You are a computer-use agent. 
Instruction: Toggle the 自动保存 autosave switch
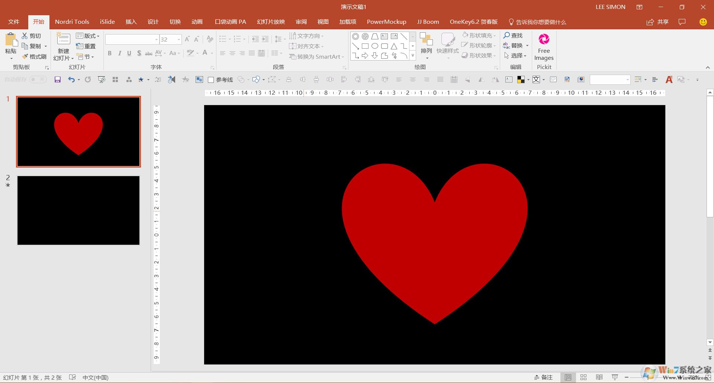[x=37, y=79]
